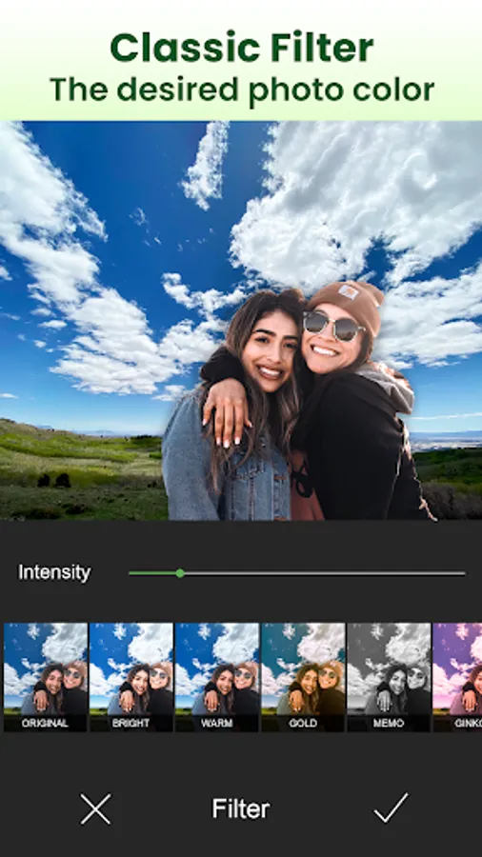The height and width of the screenshot is (857, 482).
Task: Click 'The desired photo color' subtitle
Action: coord(242,90)
